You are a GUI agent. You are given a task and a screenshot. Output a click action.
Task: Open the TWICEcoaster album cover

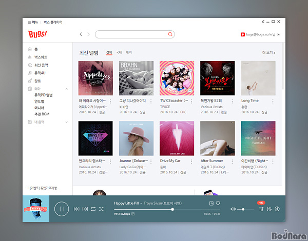177,78
